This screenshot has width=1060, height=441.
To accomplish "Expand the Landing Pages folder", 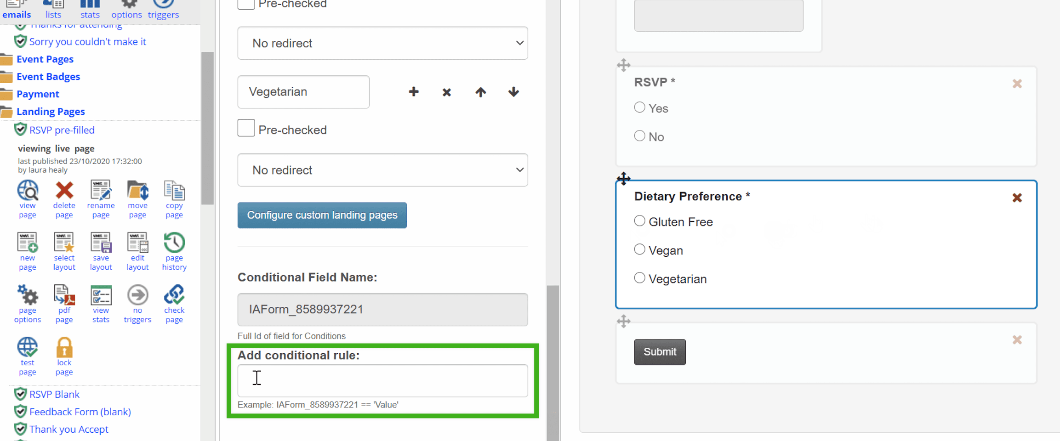I will (51, 112).
